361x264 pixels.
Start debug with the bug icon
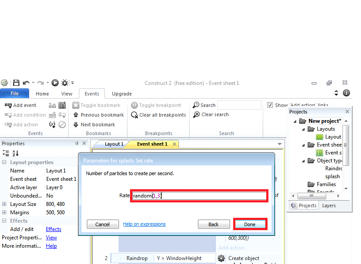point(65,83)
